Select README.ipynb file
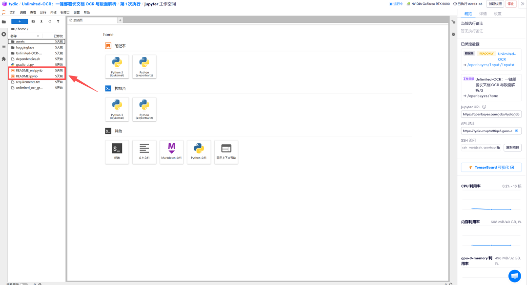 pyautogui.click(x=37, y=76)
